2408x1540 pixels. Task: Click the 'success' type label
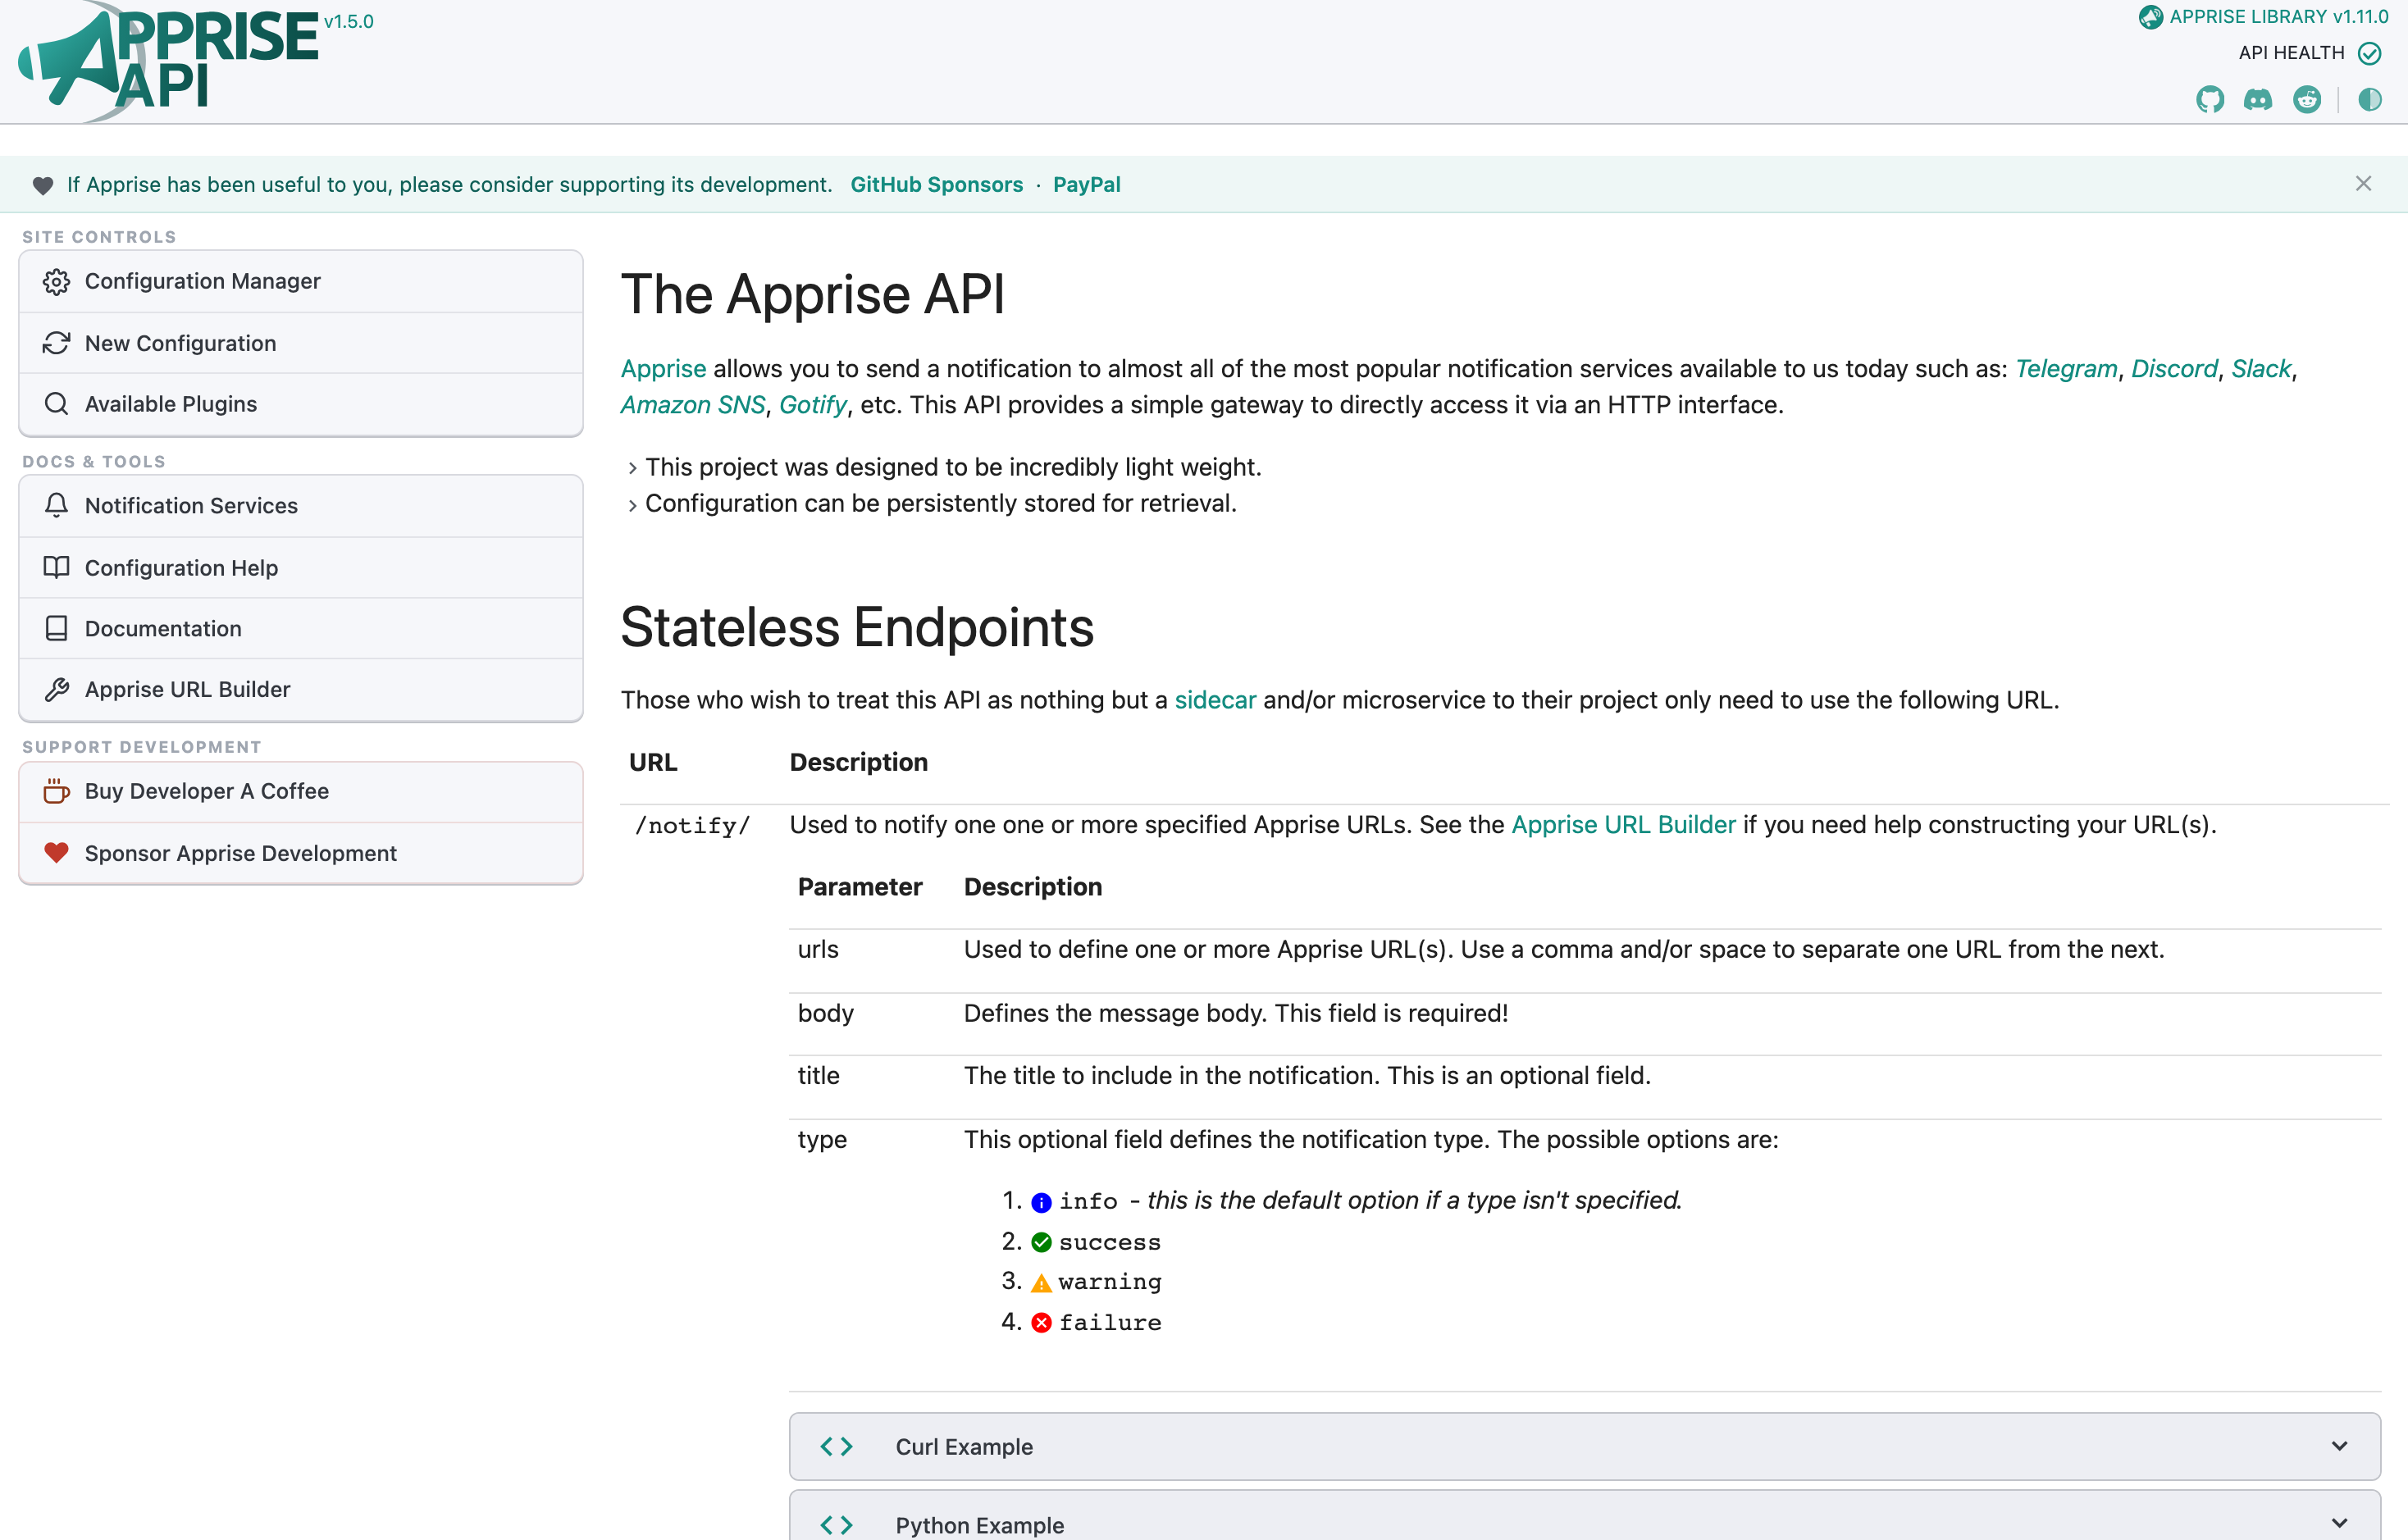[1110, 1242]
